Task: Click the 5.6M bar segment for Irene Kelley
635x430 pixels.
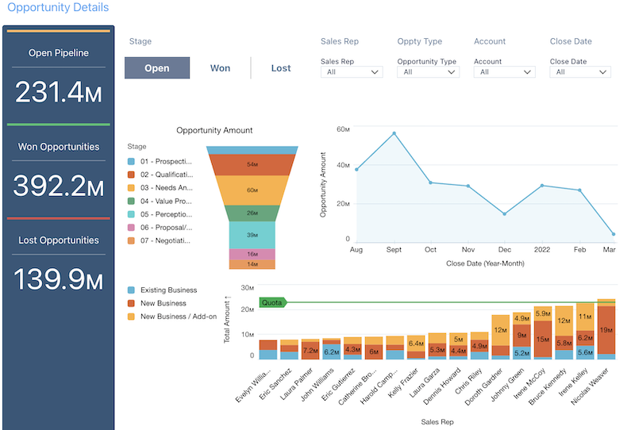Action: (585, 352)
